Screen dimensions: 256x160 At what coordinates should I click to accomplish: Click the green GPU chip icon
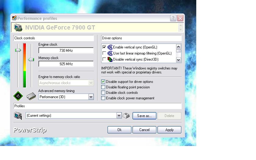pos(18,96)
